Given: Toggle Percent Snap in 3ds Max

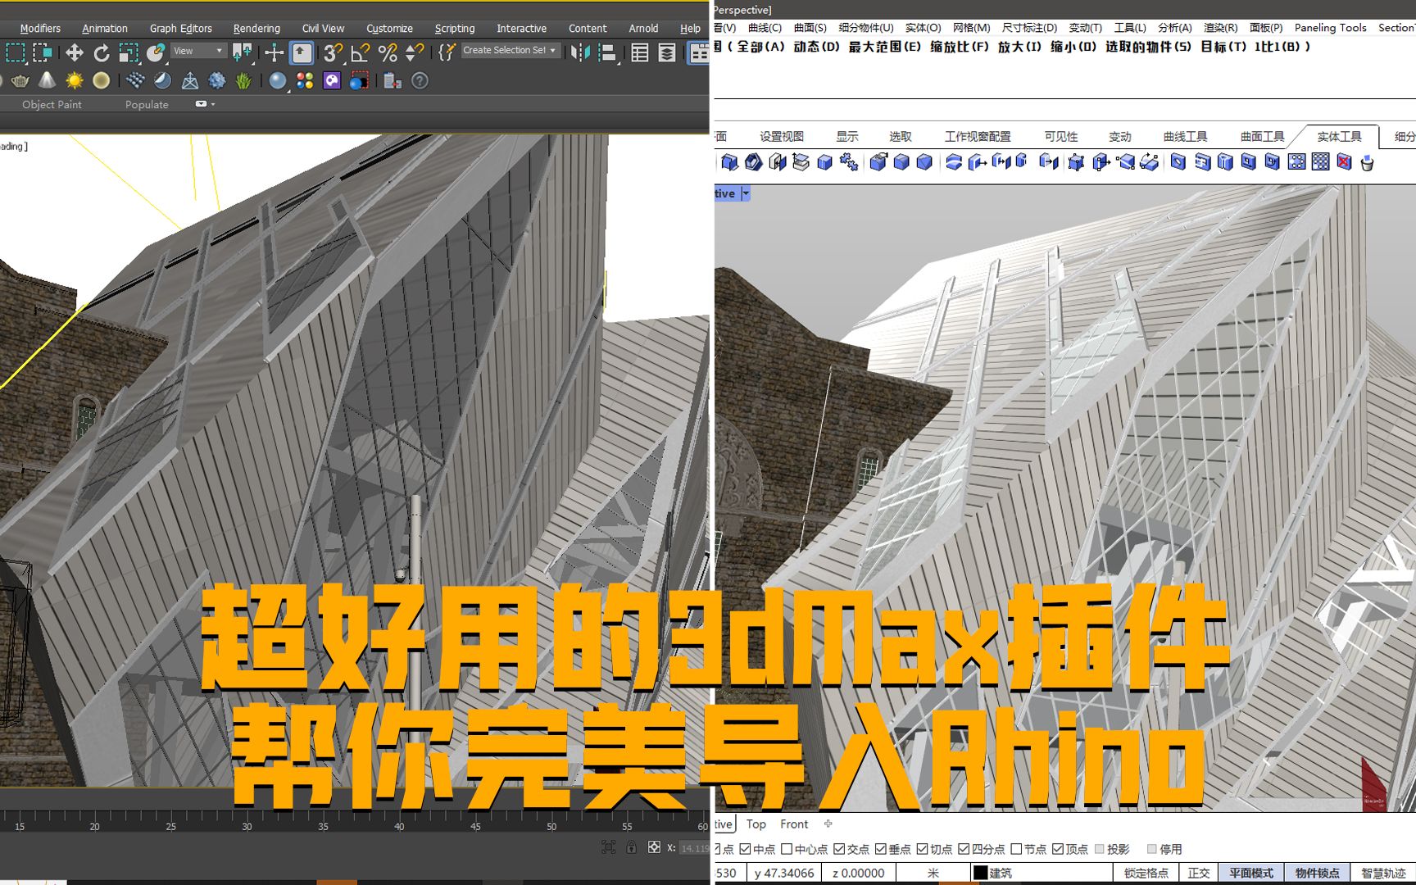Looking at the screenshot, I should click(388, 53).
